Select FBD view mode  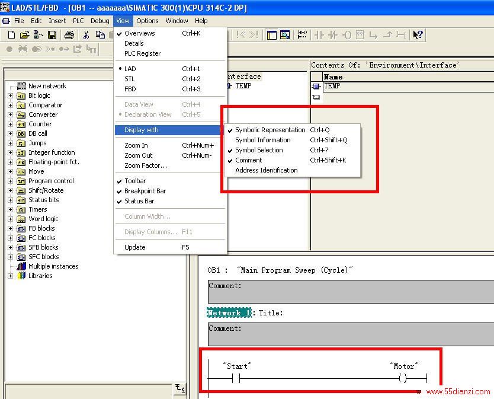tap(171, 89)
